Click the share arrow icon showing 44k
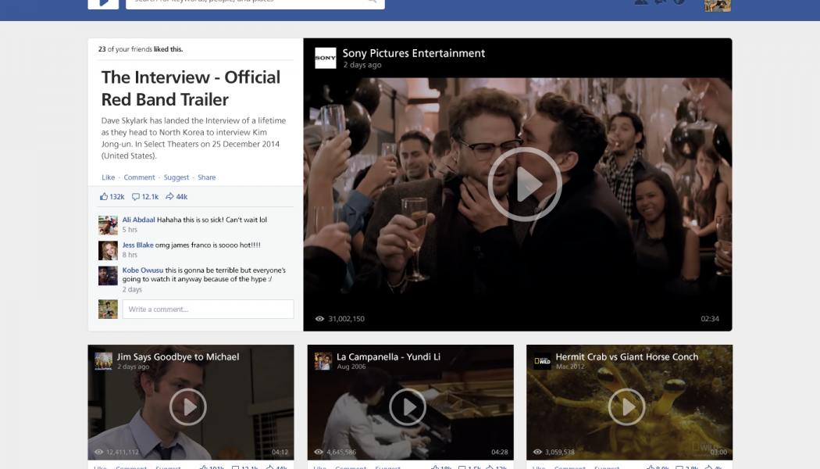The width and height of the screenshot is (820, 469). [x=169, y=197]
